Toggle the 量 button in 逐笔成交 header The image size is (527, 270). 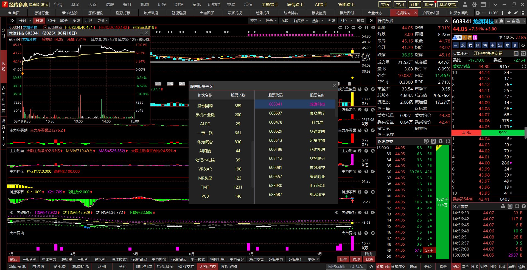pos(433,141)
